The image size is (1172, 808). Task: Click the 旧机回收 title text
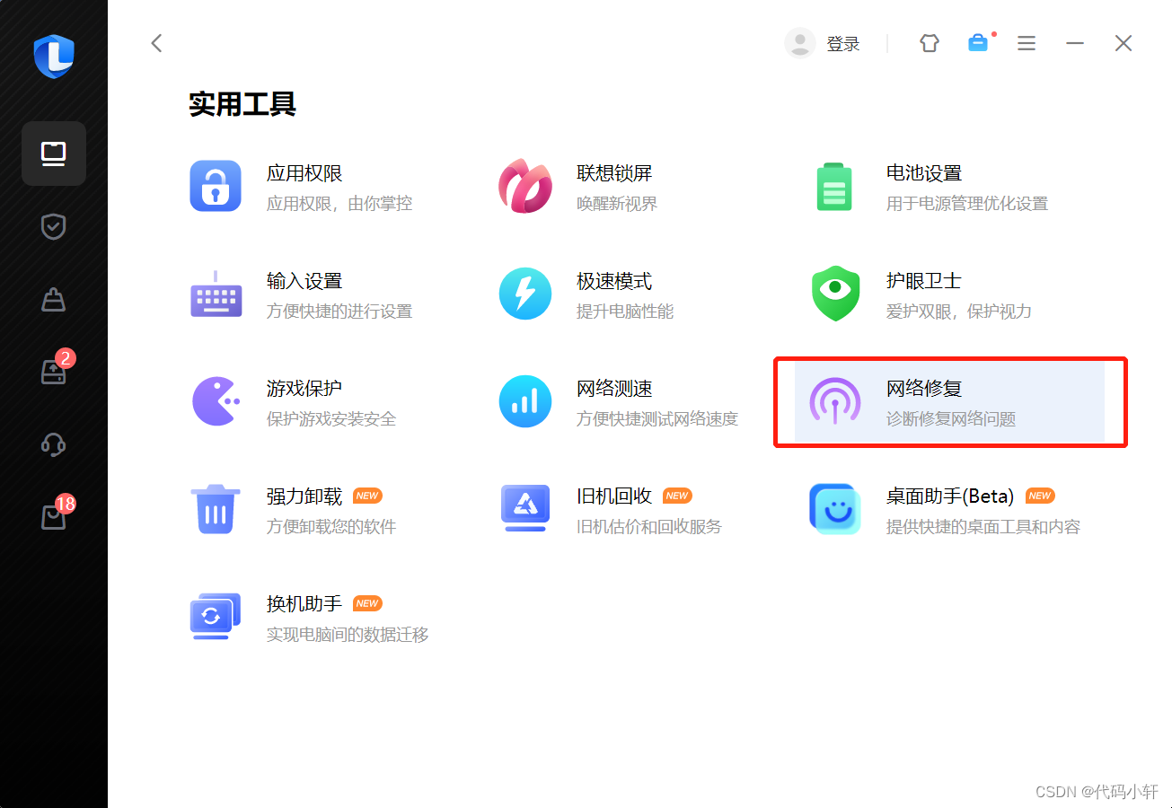(614, 496)
